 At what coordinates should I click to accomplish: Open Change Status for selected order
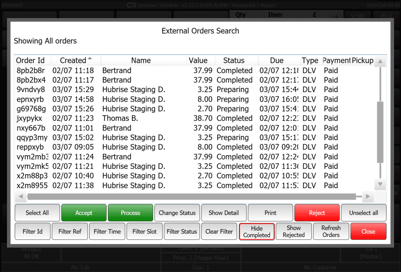coord(177,212)
